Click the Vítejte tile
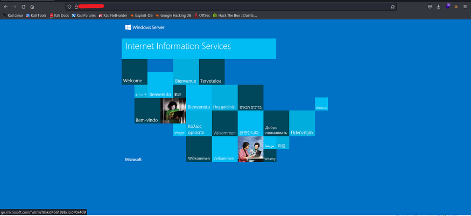Viewport: 471px width, 216px height. 180,130
